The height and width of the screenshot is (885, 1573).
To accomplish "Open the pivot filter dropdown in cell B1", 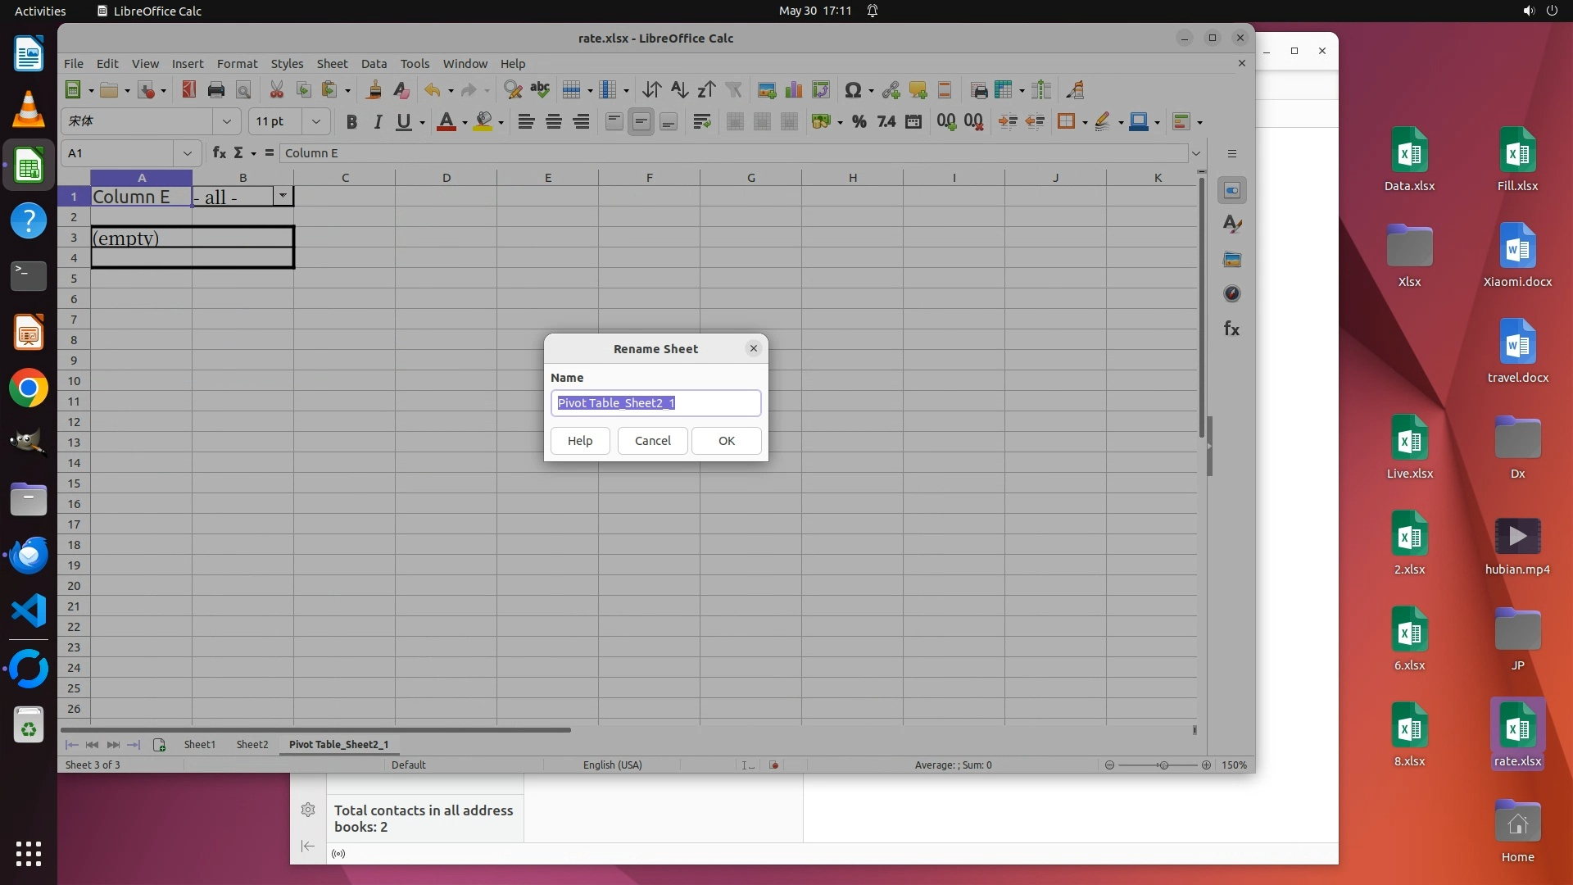I will [x=283, y=196].
